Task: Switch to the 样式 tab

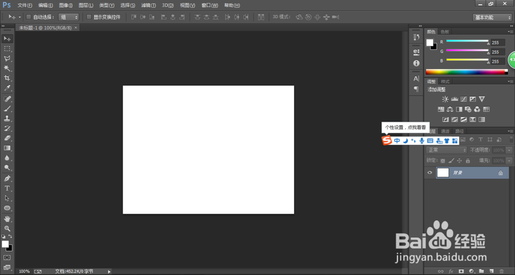Action: [445, 81]
